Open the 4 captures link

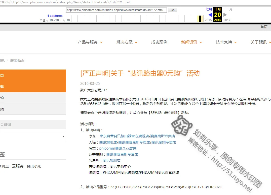pos(55,16)
